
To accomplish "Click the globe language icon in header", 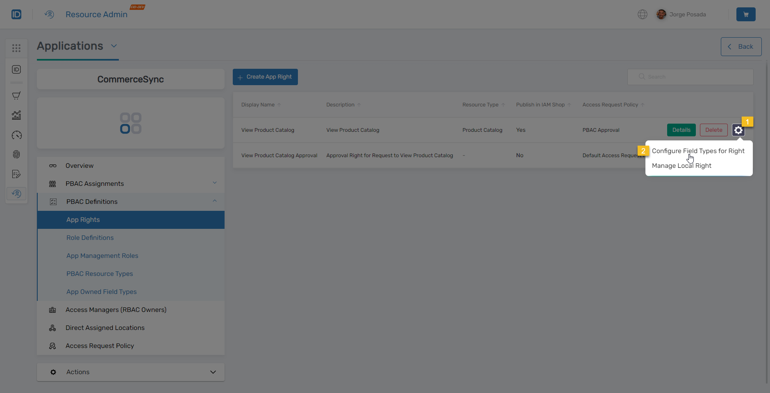I will point(642,14).
